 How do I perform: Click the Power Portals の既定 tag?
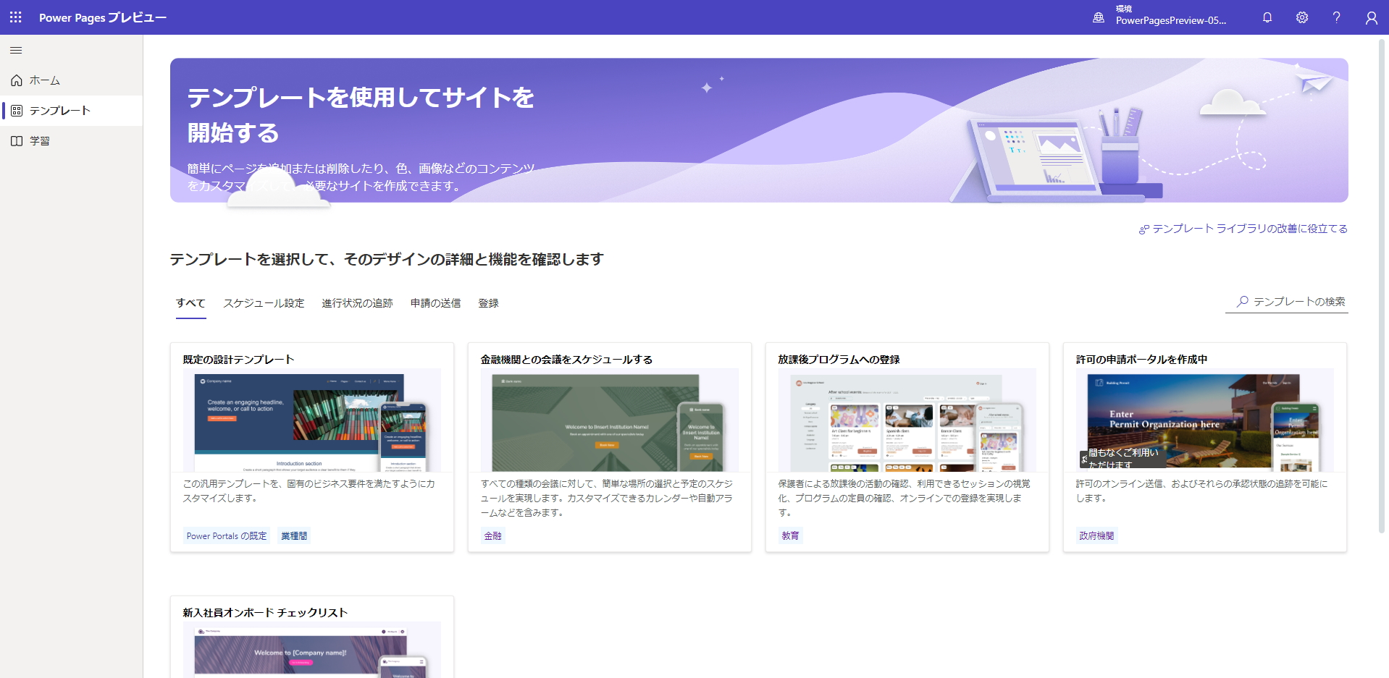point(227,536)
